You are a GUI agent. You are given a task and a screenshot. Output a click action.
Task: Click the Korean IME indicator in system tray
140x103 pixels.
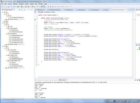pos(110,101)
